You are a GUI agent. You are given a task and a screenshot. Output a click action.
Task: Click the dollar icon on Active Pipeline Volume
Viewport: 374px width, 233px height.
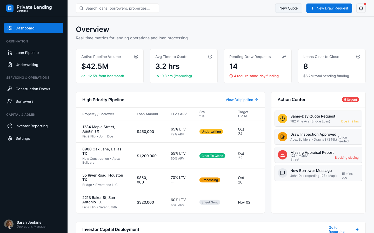(136, 57)
